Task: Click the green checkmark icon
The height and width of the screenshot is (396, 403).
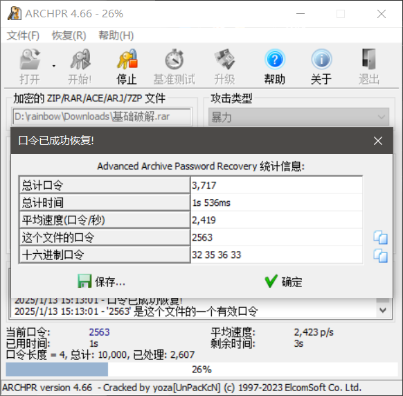Action: click(271, 281)
